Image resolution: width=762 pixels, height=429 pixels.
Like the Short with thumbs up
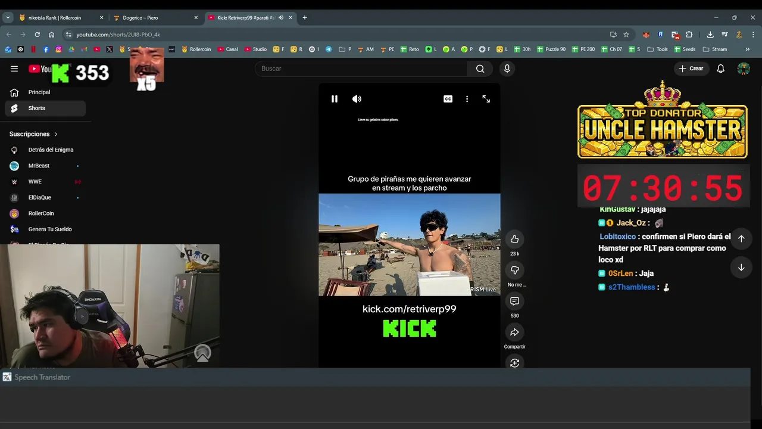[514, 239]
